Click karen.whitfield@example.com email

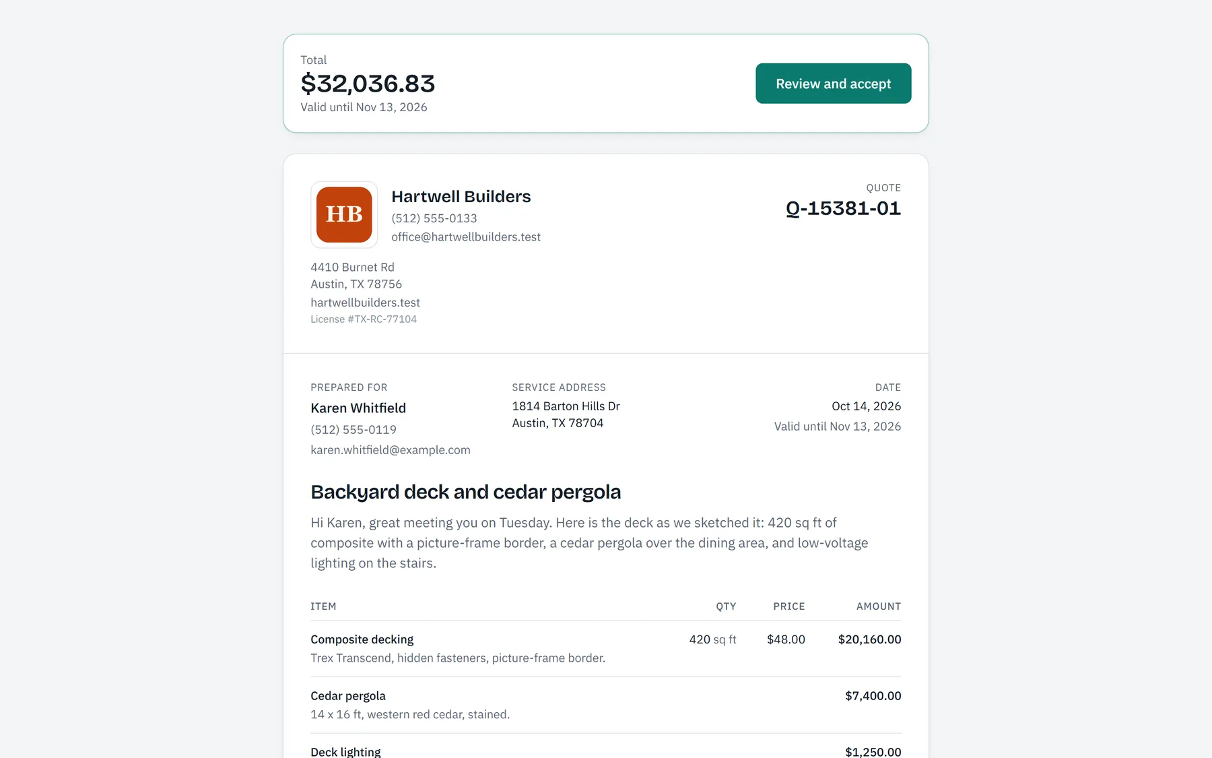tap(391, 450)
